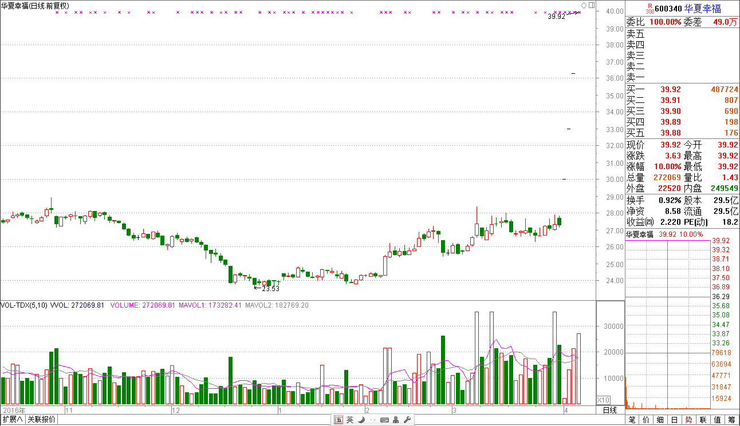Click the month 3 marker on time axis
Image resolution: width=740 pixels, height=426 pixels.
(454, 411)
